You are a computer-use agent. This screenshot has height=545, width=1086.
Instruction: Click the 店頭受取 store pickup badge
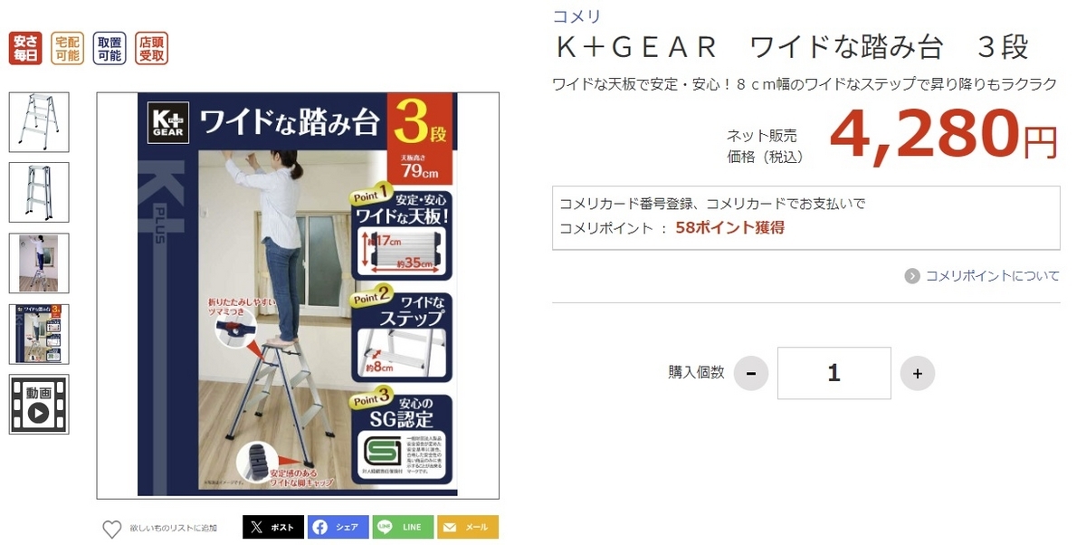[x=151, y=48]
